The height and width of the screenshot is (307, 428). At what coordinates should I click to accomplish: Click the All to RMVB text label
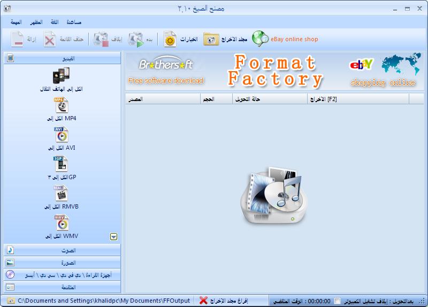click(x=62, y=206)
